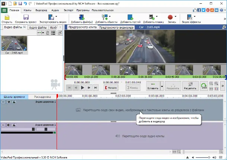Expand preview controls overflow chevron

click(223, 86)
